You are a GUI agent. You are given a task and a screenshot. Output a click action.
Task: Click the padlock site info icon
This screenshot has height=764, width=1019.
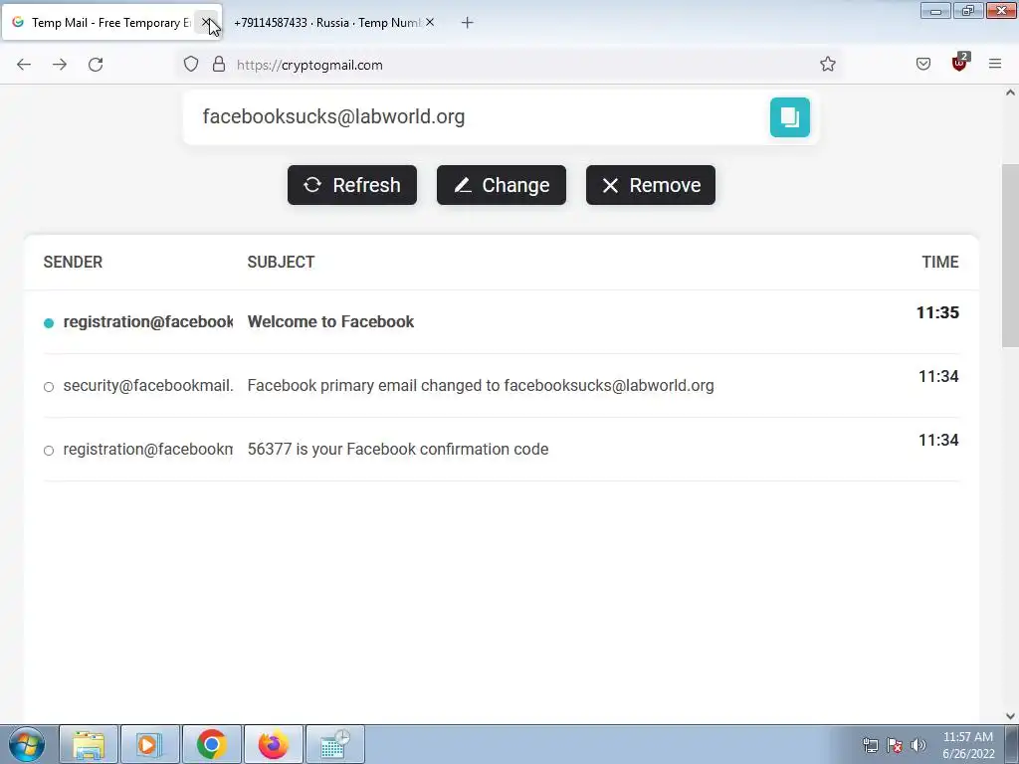pos(219,64)
